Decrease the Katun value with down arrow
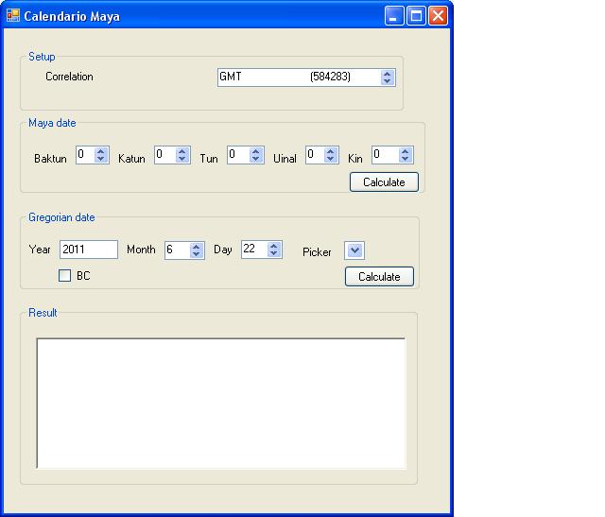Screen dimensions: 605x517 coord(182,159)
